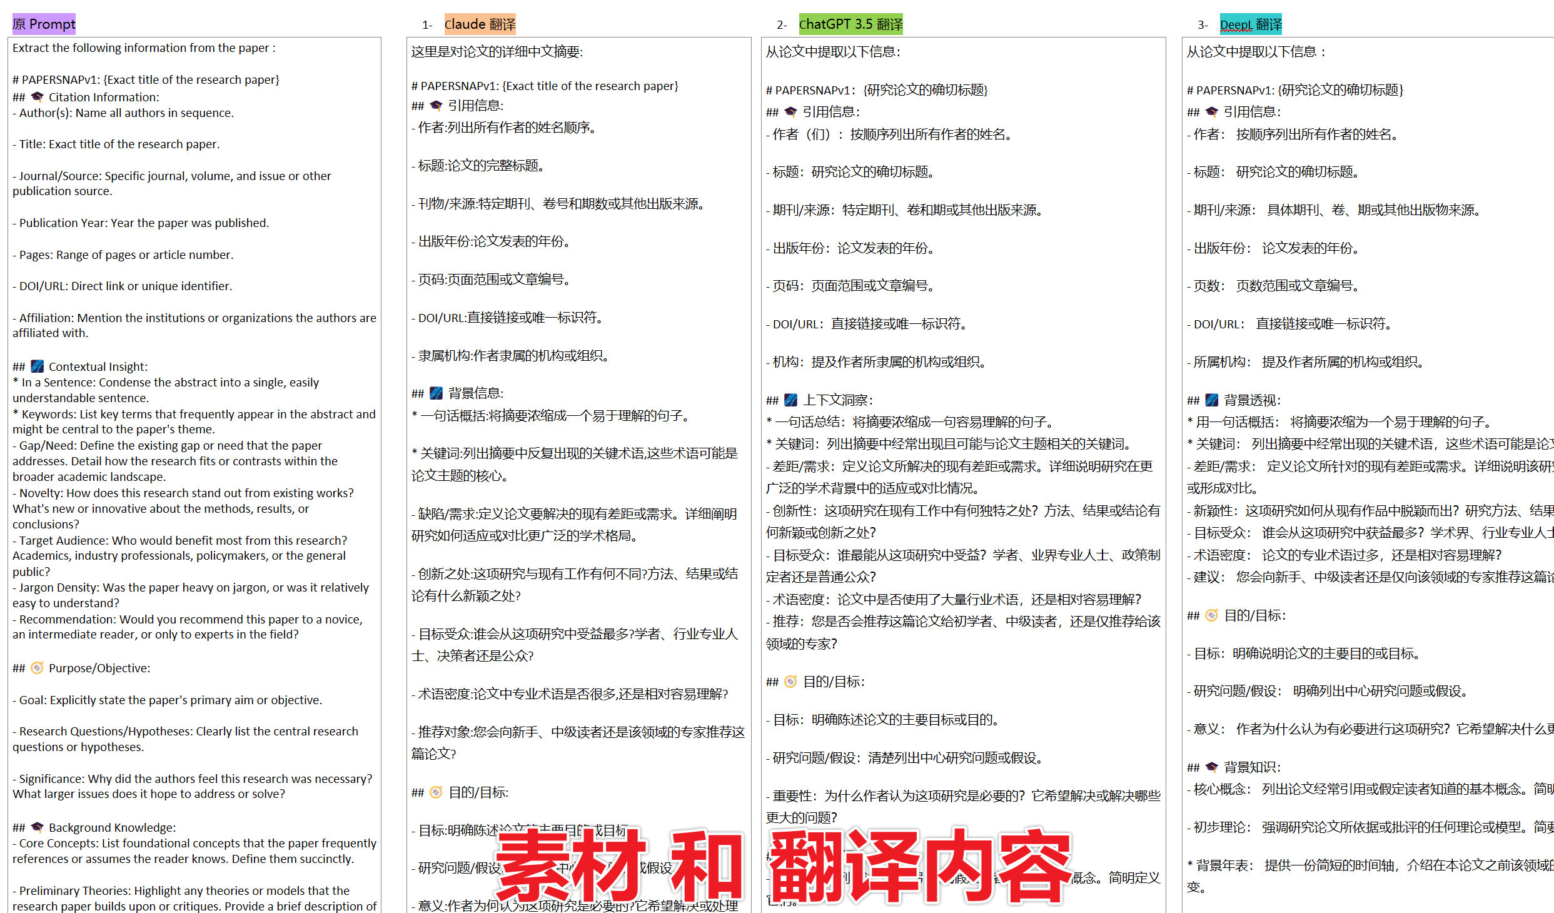
Task: Click the 'Journal/Source: Specific journal, volume' line
Action: point(172,184)
